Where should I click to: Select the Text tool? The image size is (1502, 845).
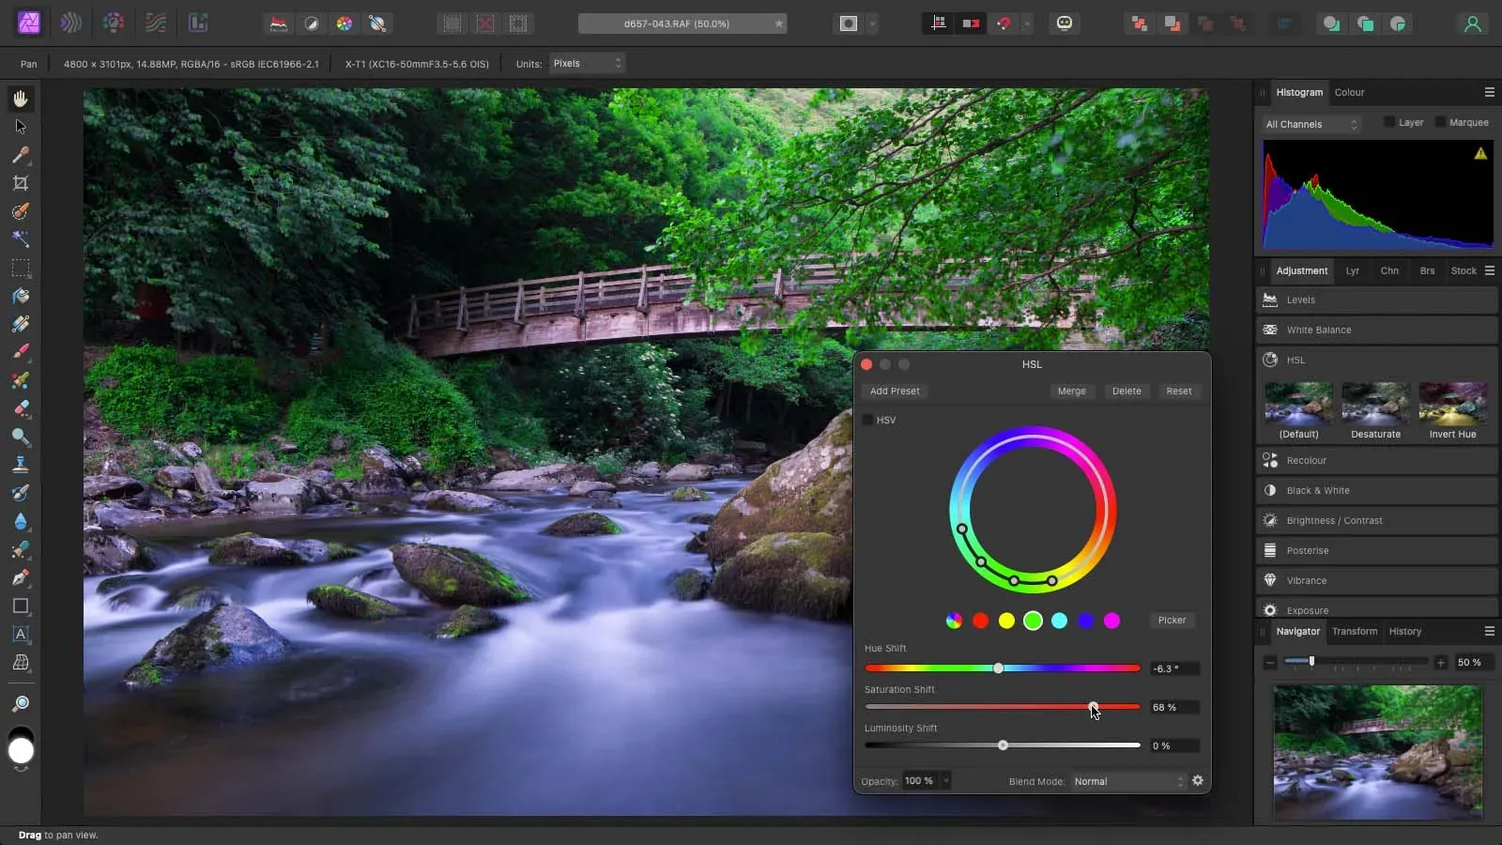pyautogui.click(x=21, y=635)
